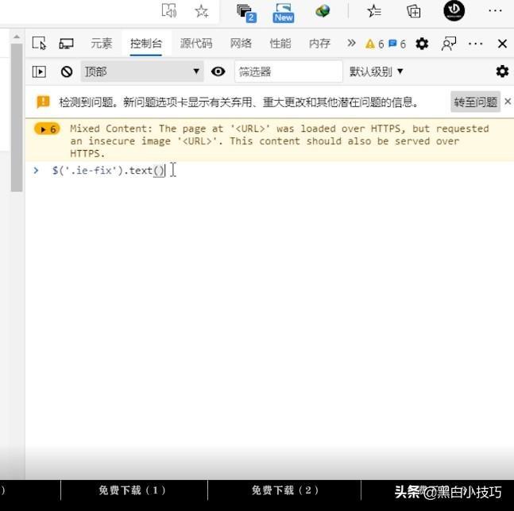Expand the grouped Mixed Content warning
This screenshot has width=514, height=511.
[x=47, y=129]
